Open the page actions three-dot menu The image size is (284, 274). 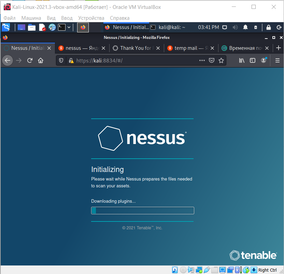point(202,60)
